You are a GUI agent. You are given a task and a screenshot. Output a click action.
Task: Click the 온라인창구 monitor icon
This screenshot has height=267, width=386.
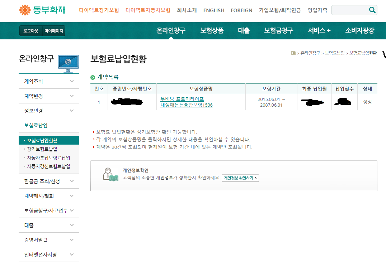[x=68, y=64]
